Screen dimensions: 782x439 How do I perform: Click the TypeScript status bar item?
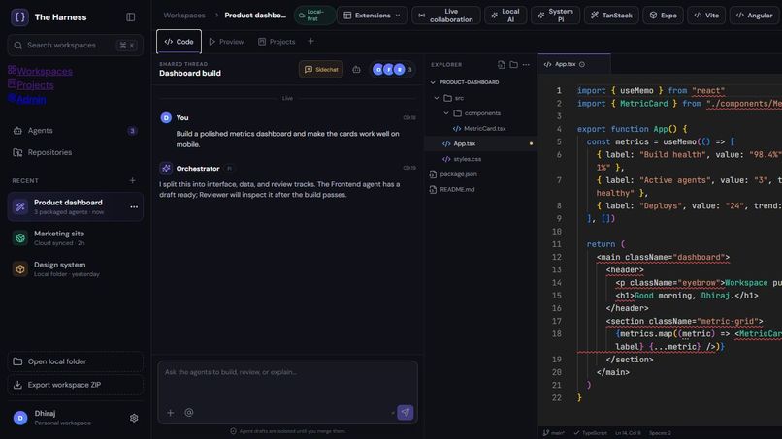click(591, 433)
